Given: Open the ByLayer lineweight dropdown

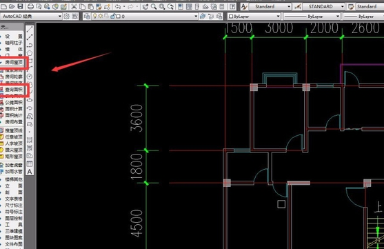Looking at the screenshot, I should coord(364,17).
